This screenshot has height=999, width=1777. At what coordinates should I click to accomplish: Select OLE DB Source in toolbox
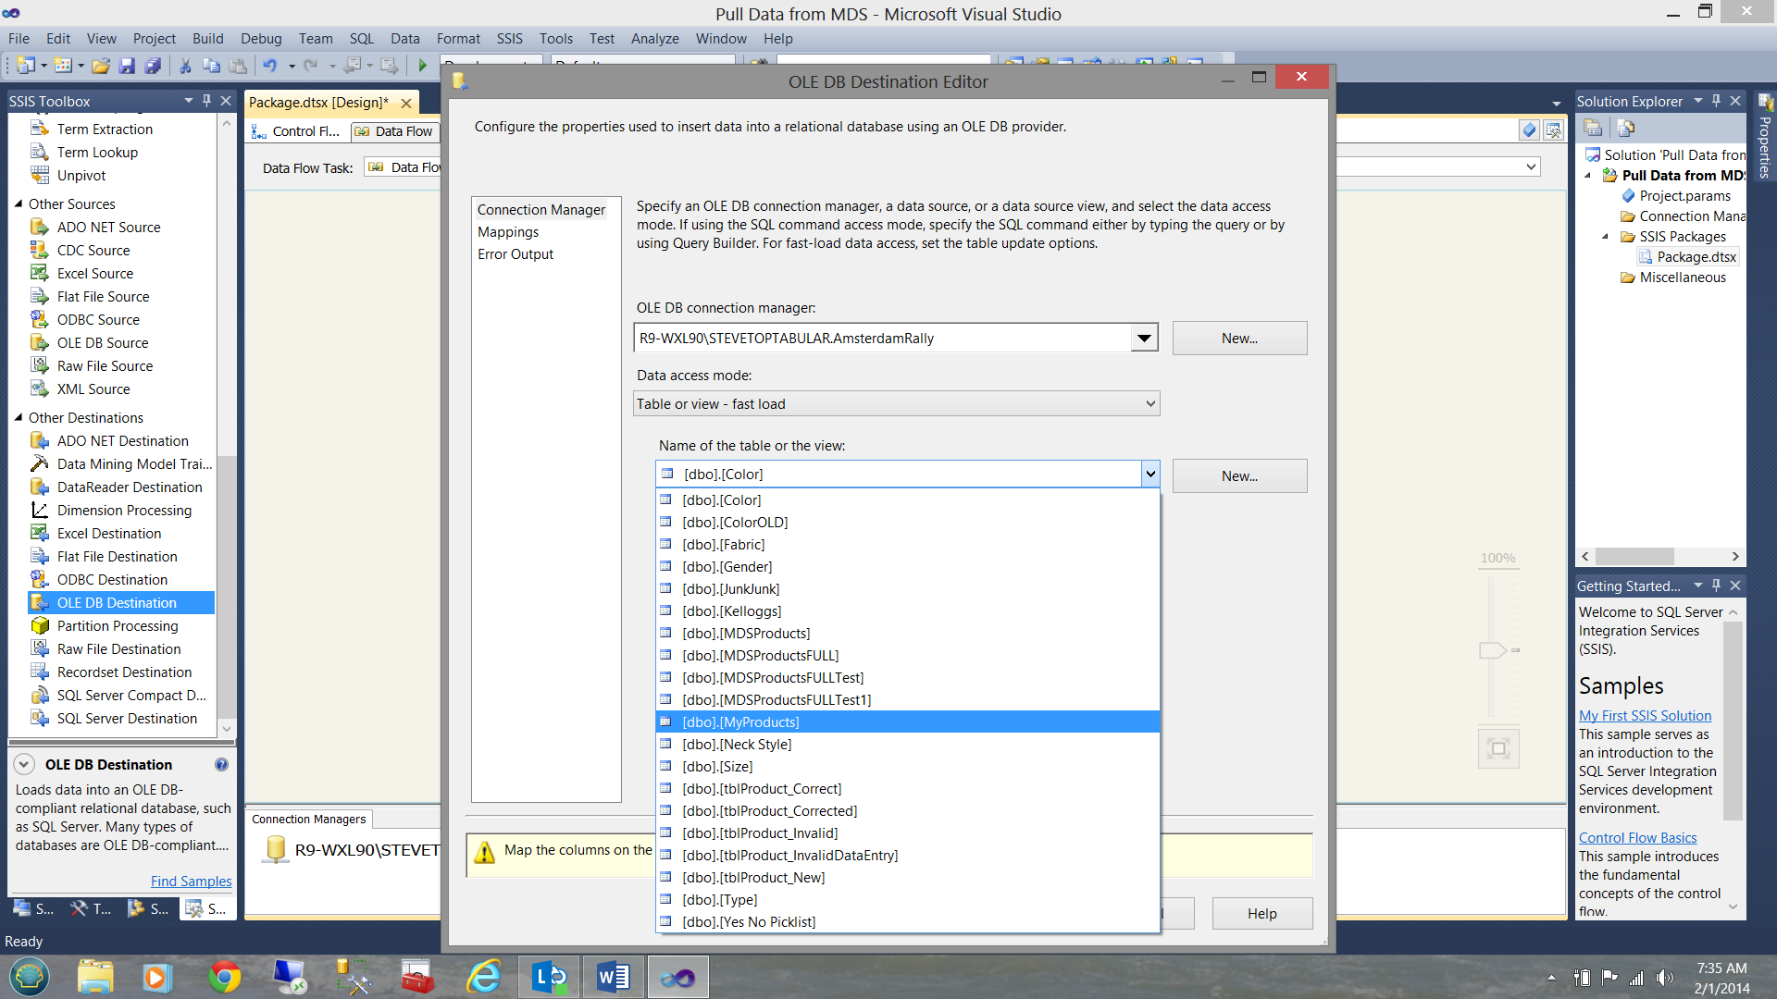click(x=102, y=343)
